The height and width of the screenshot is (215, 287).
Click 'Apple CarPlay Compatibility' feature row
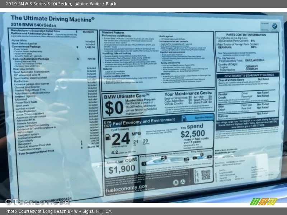coord(58,125)
